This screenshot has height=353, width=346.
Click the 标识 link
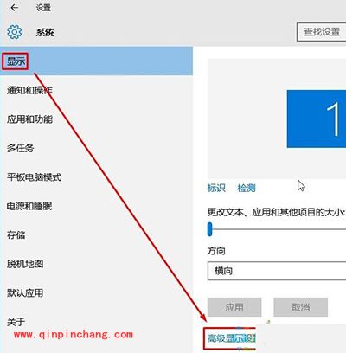pos(216,188)
